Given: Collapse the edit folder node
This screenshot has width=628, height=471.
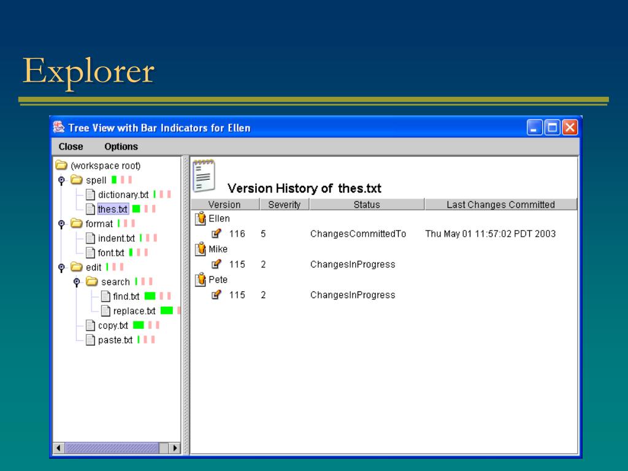Looking at the screenshot, I should [x=61, y=267].
